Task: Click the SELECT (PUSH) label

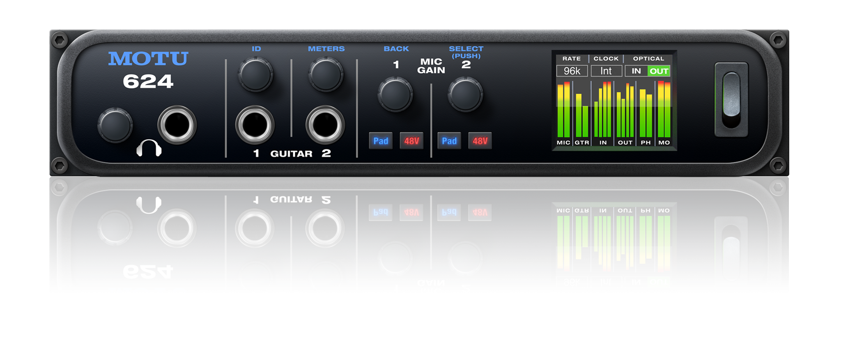Action: 466,52
